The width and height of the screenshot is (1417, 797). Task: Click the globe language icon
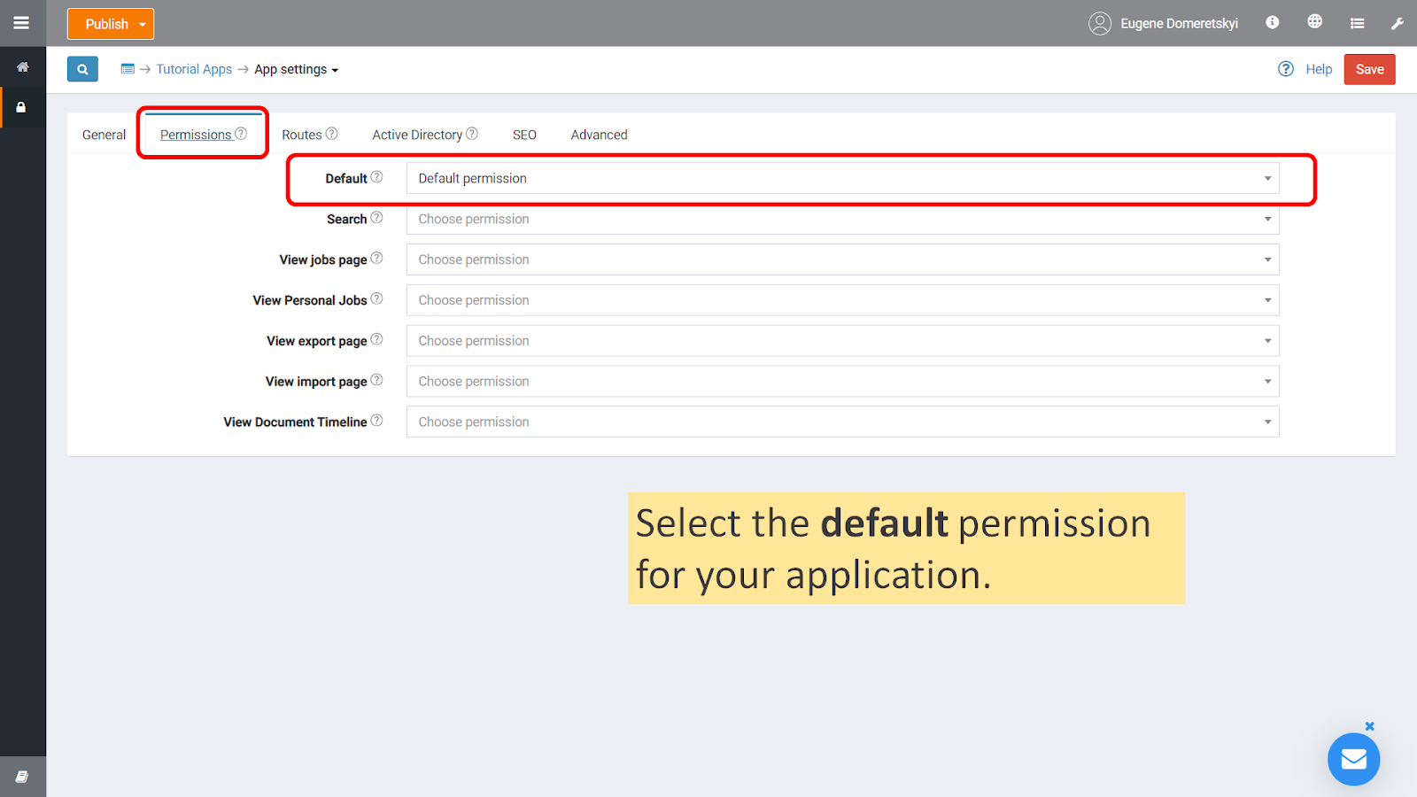tap(1315, 22)
